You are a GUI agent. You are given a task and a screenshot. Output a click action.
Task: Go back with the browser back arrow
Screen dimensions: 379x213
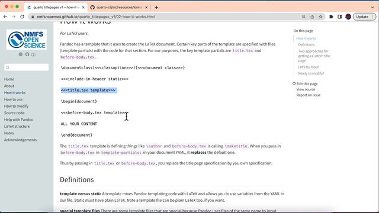(x=5, y=17)
